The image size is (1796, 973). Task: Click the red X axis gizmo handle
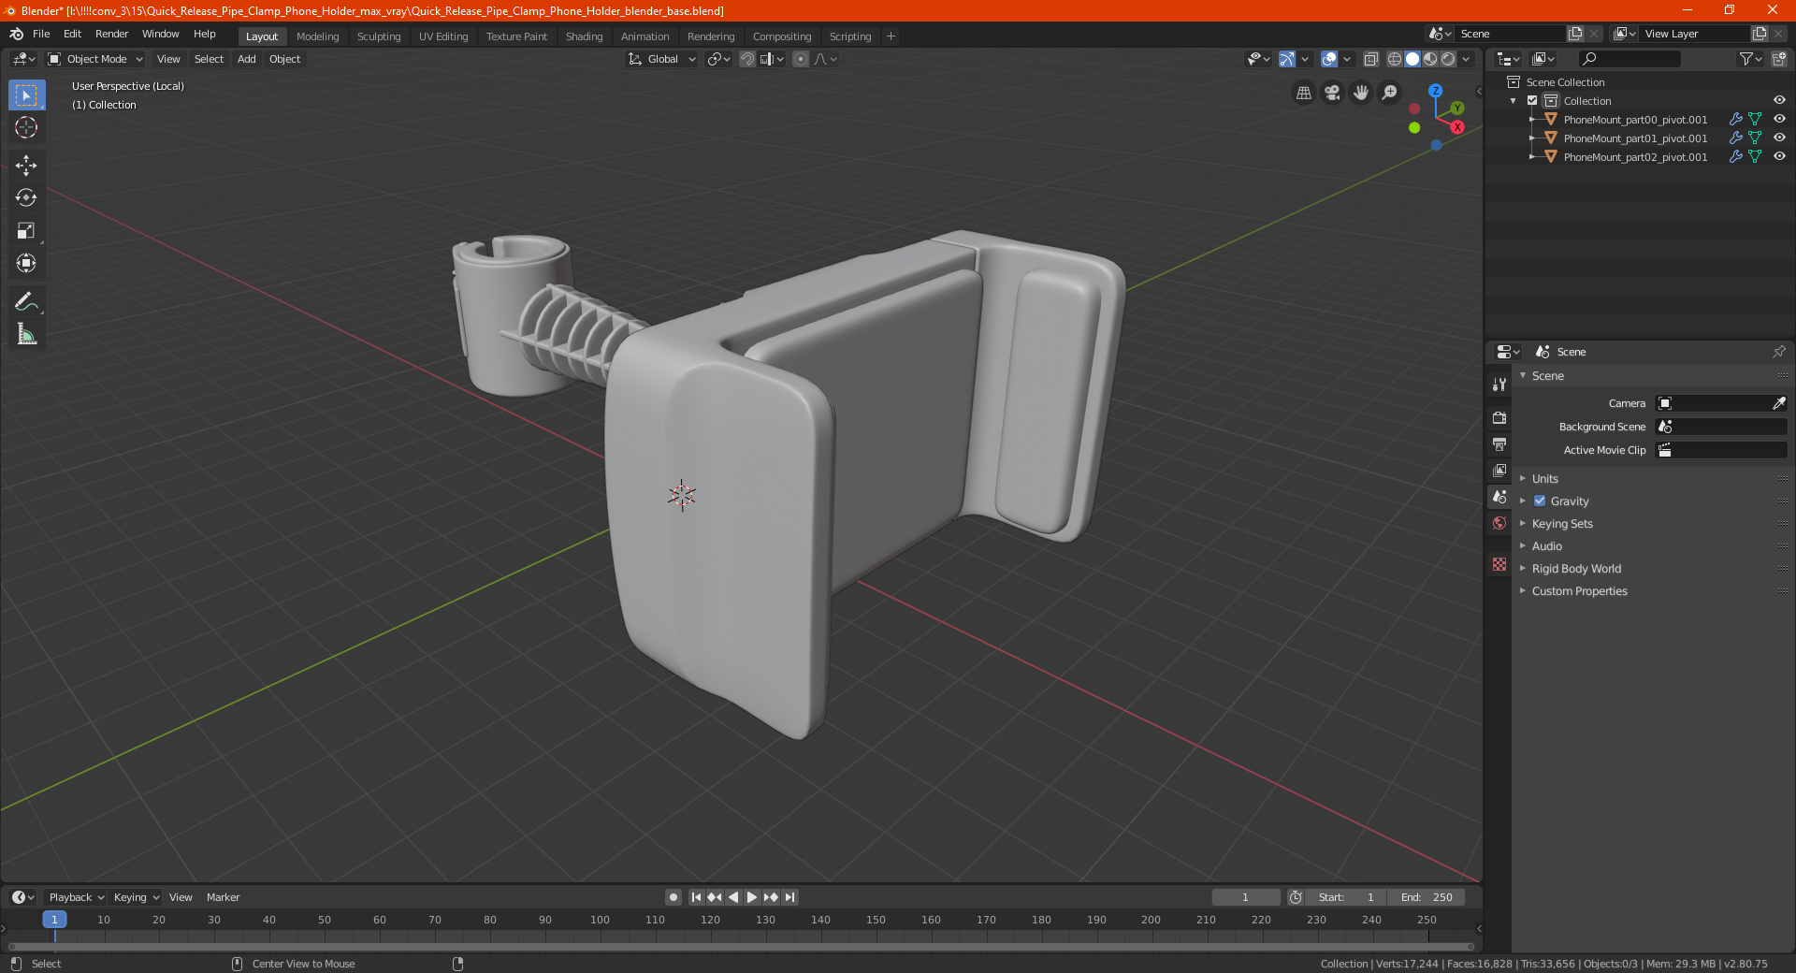1457,127
